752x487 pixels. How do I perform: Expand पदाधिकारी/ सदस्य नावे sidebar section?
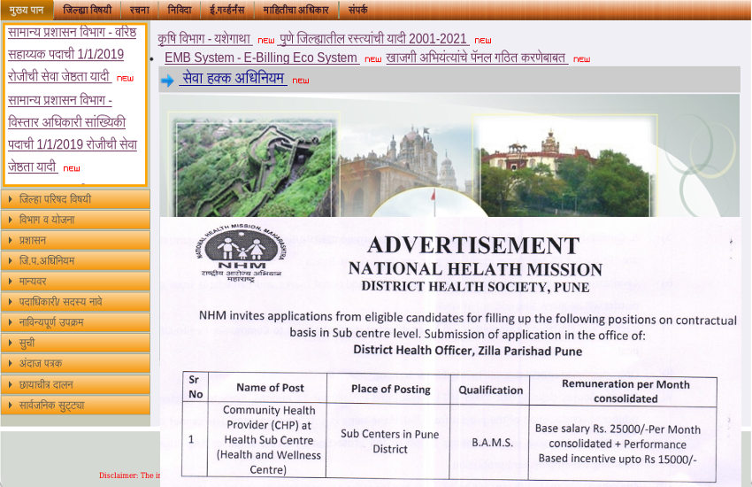[75, 302]
